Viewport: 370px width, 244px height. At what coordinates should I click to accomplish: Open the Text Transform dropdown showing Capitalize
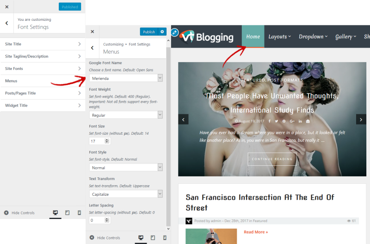(126, 194)
